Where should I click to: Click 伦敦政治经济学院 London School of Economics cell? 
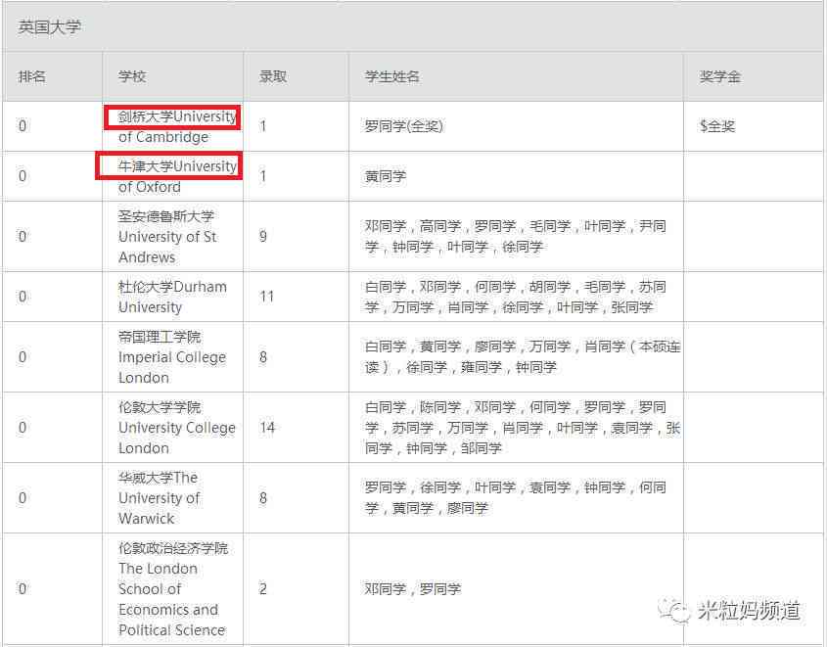(173, 589)
